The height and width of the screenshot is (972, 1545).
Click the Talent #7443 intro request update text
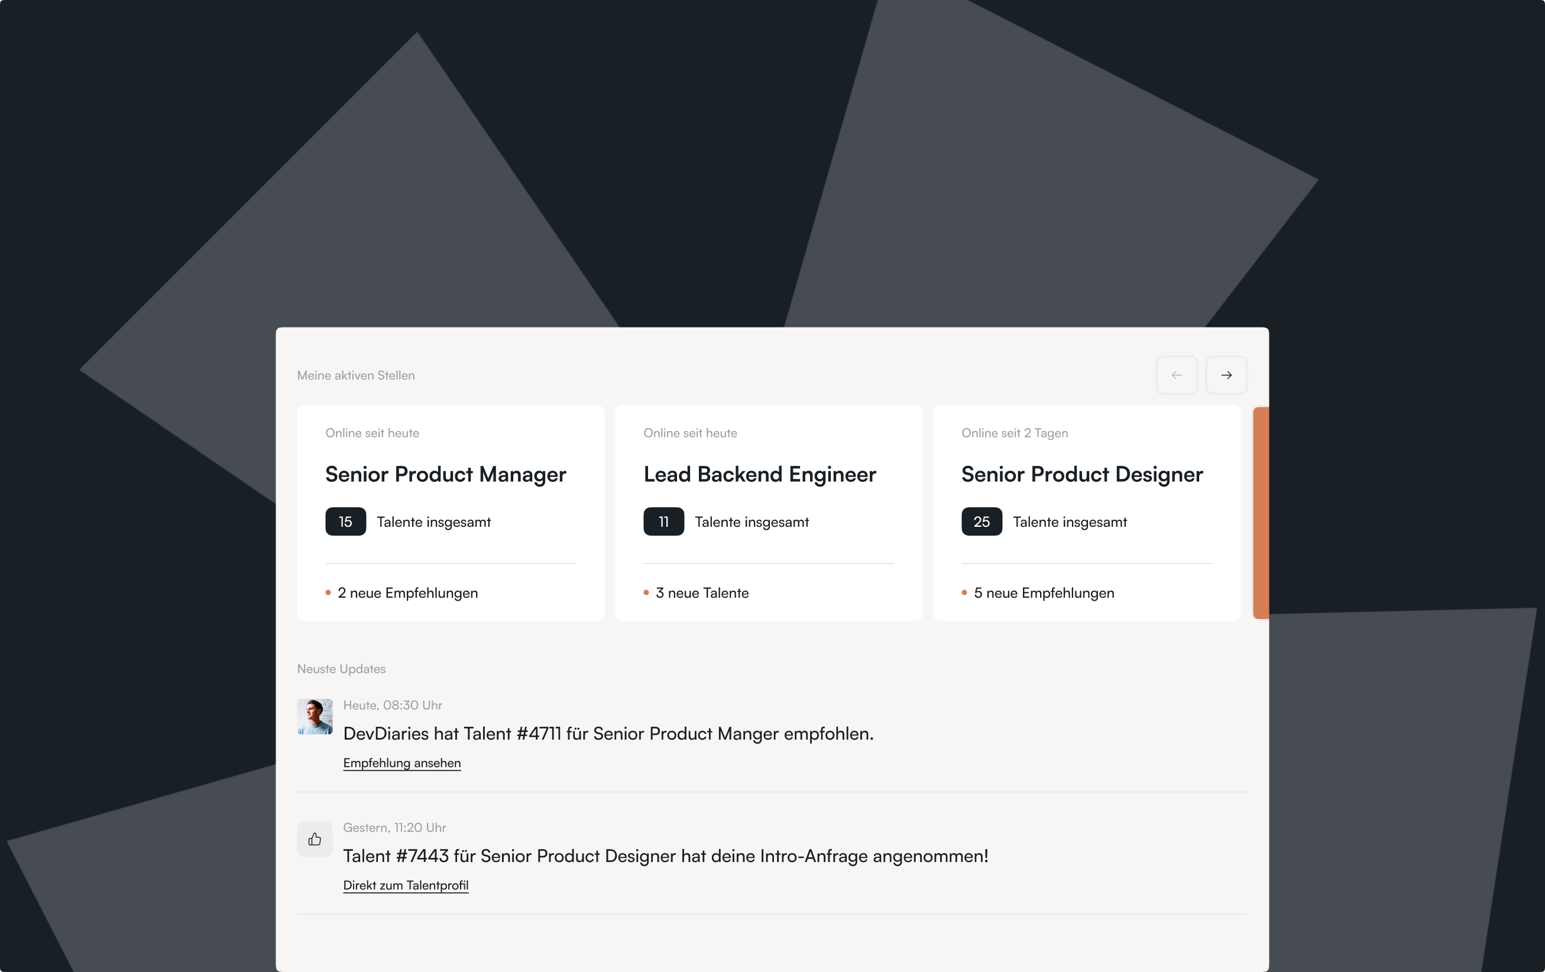[x=665, y=856]
